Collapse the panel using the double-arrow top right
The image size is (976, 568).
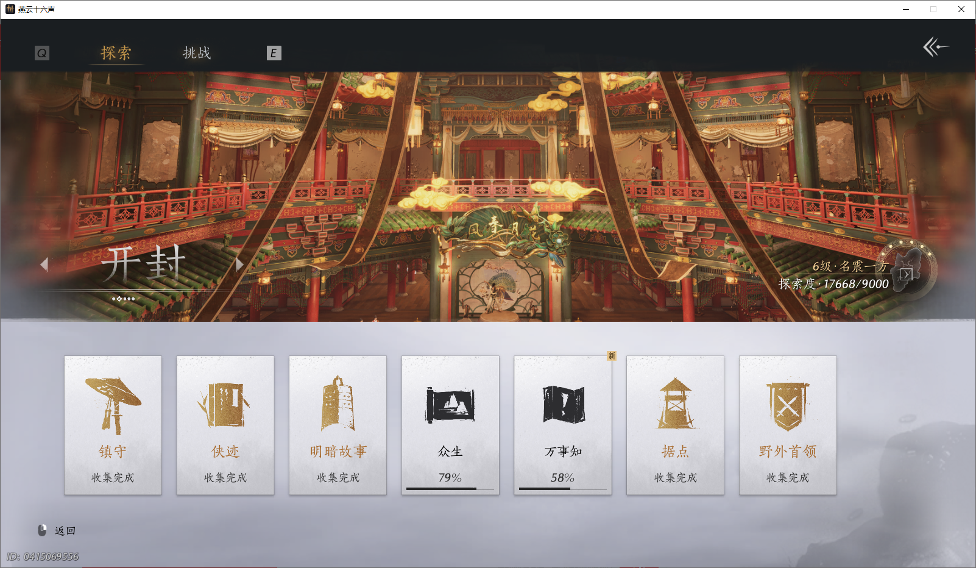[936, 47]
